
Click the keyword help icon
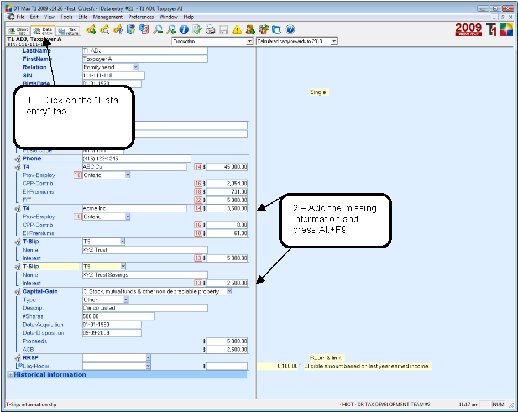coord(118,30)
